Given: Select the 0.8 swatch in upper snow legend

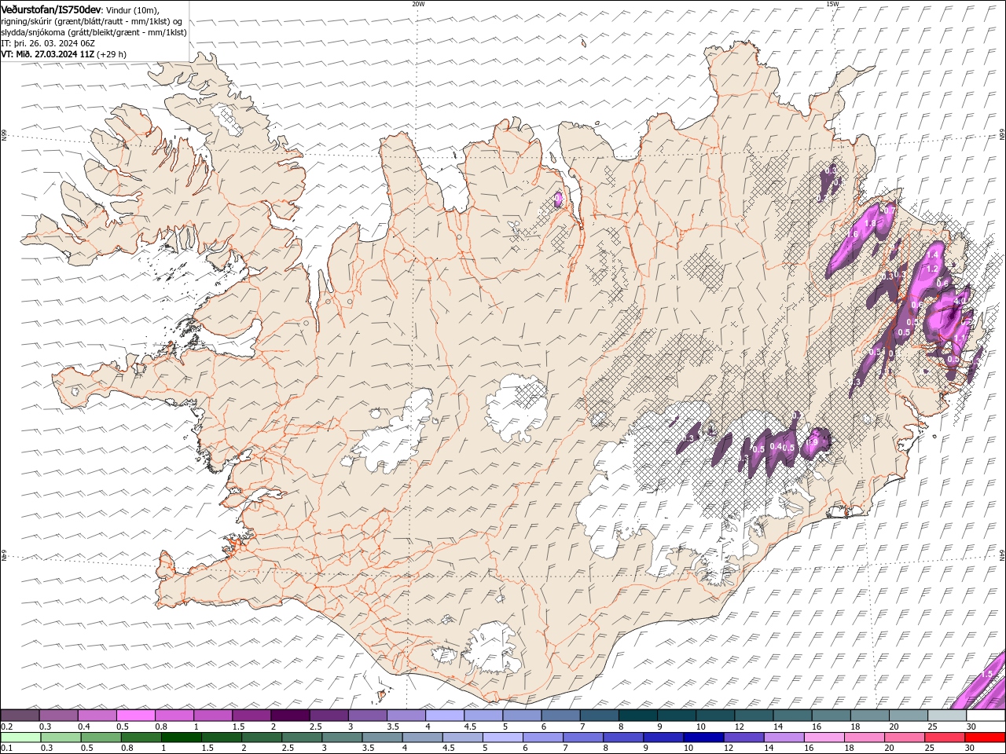Looking at the screenshot, I should pos(174,715).
